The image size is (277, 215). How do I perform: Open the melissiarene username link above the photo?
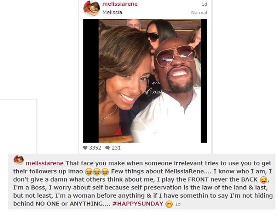click(120, 4)
